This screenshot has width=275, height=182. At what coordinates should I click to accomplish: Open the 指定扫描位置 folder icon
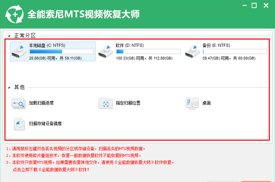(x=105, y=103)
